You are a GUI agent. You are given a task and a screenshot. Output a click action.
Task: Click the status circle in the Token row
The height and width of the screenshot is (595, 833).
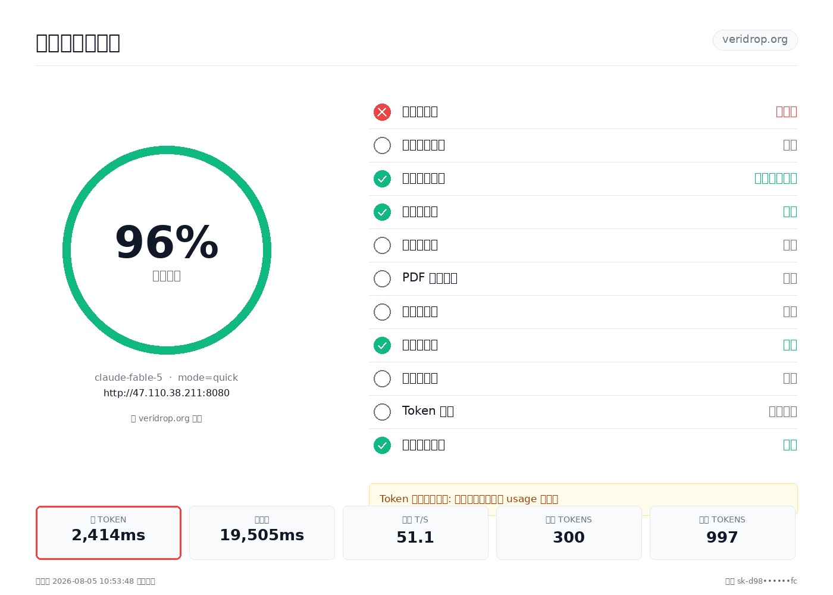click(382, 412)
